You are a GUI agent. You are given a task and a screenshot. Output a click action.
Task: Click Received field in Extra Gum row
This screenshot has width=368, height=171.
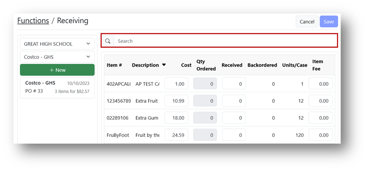(234, 118)
